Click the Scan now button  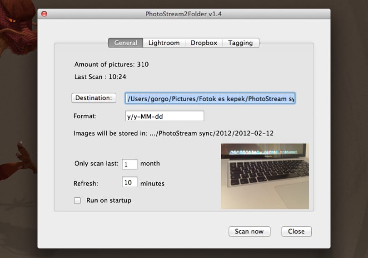[x=249, y=232]
